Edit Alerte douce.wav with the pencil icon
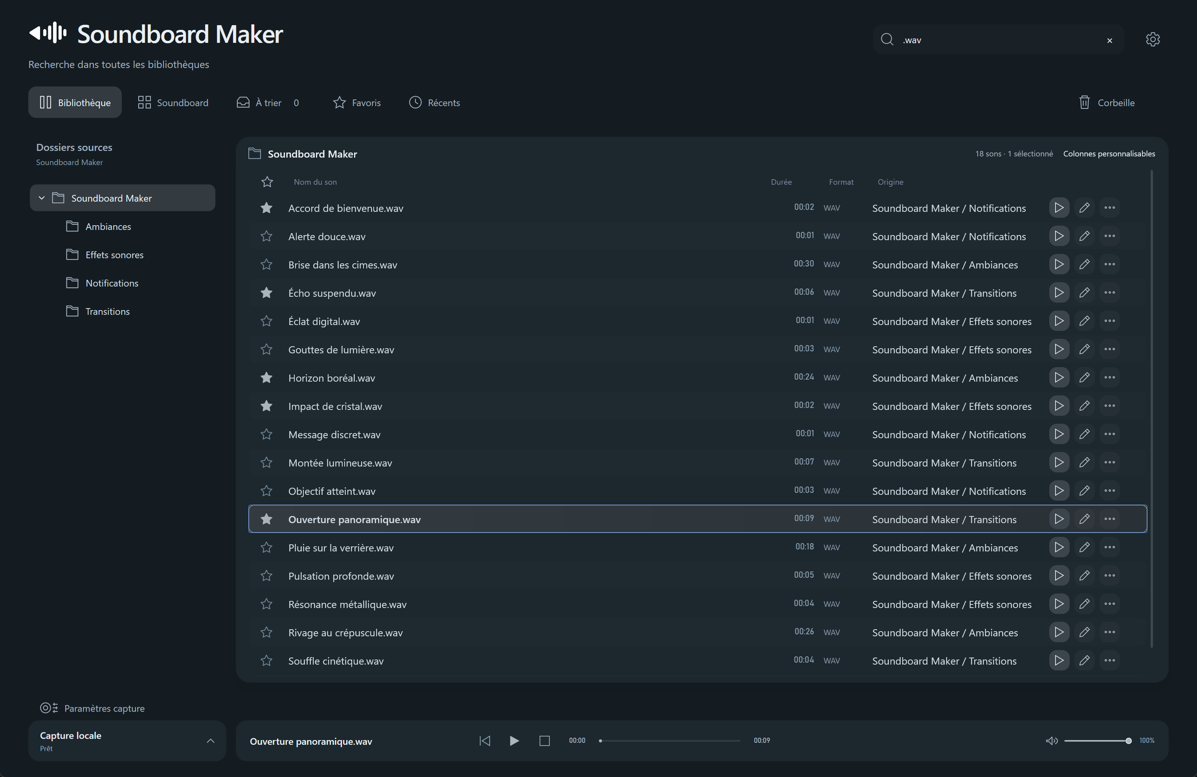Viewport: 1197px width, 777px height. click(1084, 236)
